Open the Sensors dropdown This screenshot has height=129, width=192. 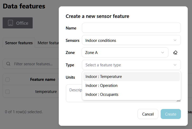pyautogui.click(x=131, y=40)
